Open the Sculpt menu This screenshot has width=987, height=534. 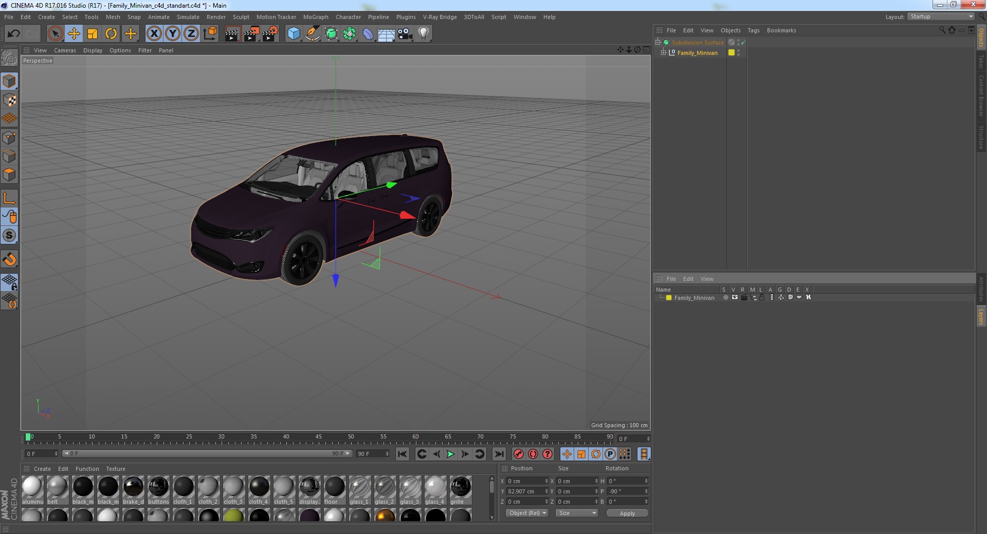[241, 17]
